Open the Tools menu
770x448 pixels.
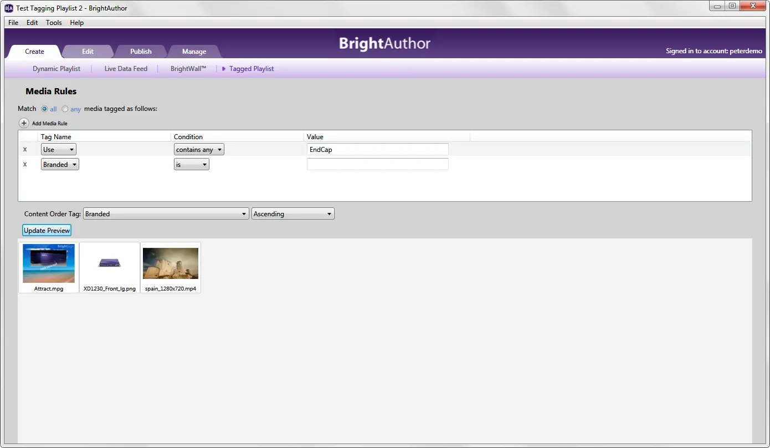click(x=54, y=23)
